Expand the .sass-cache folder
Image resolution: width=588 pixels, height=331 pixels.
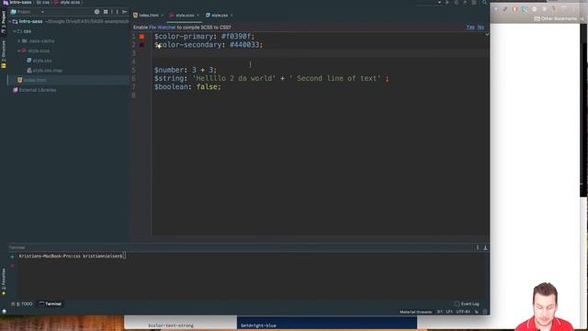tap(18, 40)
